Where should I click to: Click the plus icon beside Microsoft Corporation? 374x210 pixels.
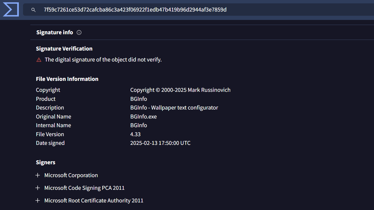pyautogui.click(x=38, y=175)
